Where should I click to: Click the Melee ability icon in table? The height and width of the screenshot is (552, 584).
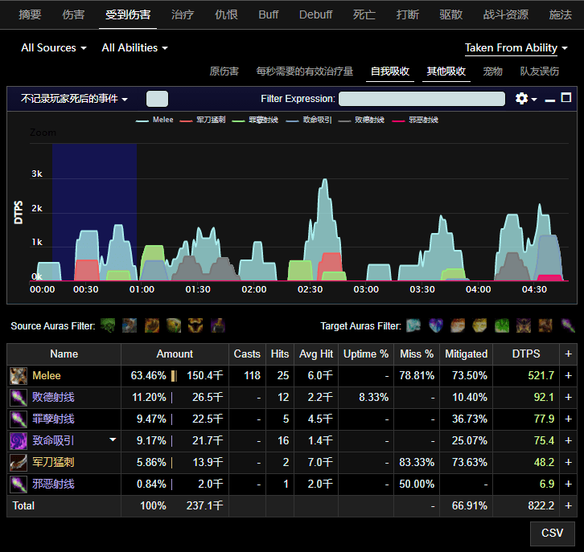pos(19,376)
